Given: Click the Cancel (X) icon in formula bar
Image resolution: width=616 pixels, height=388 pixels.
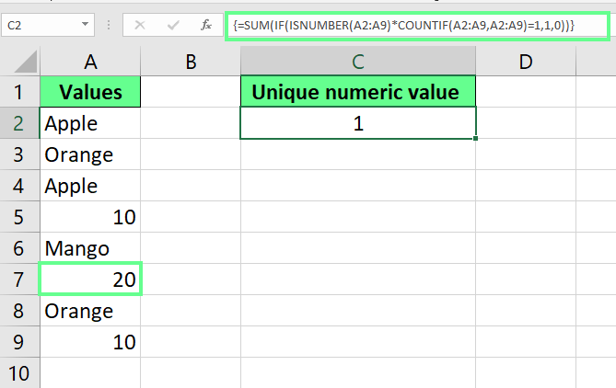Looking at the screenshot, I should [x=140, y=25].
